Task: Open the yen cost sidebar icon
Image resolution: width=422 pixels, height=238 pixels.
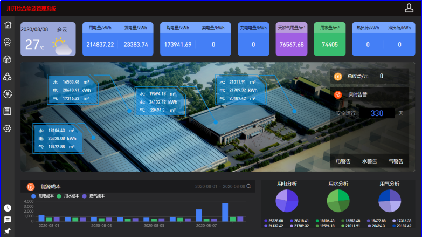Action: (8, 94)
